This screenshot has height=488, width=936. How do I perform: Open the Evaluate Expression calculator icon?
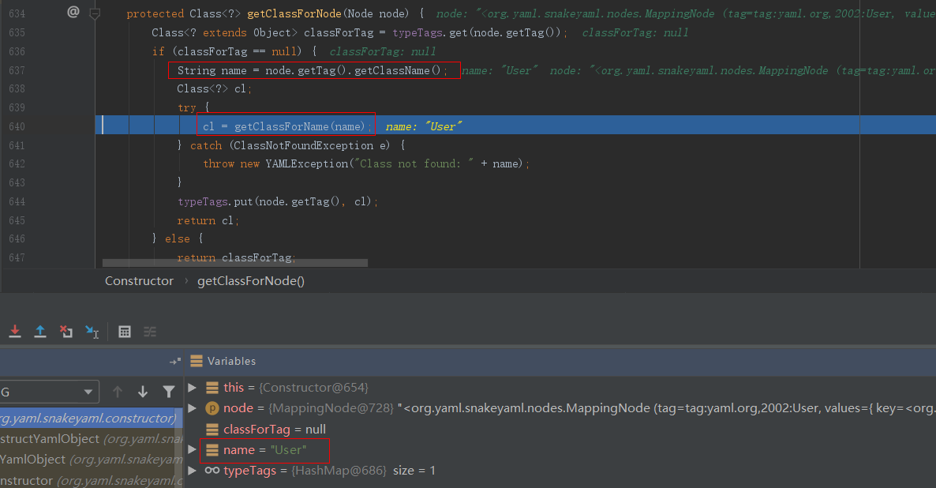click(x=125, y=332)
